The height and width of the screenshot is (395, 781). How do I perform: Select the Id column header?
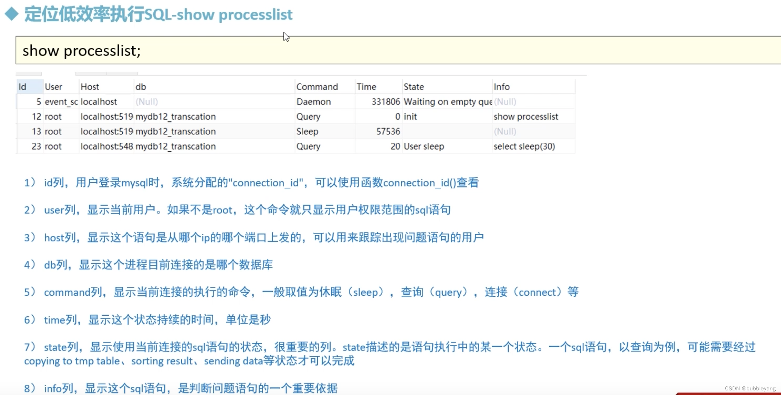[x=22, y=87]
